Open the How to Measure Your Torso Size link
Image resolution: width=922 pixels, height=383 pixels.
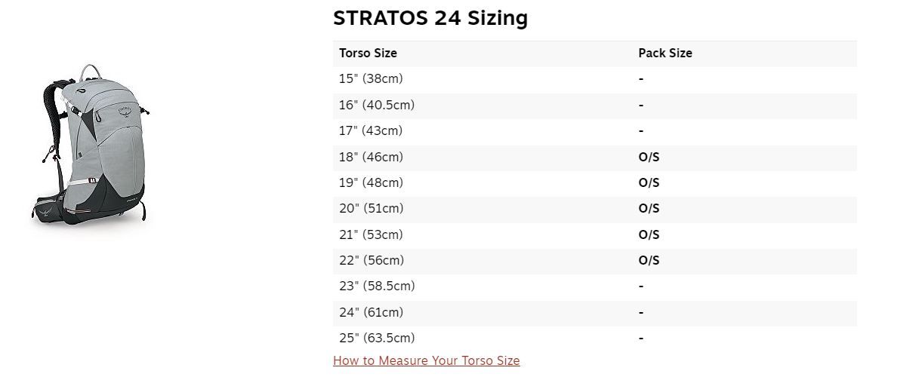point(426,360)
